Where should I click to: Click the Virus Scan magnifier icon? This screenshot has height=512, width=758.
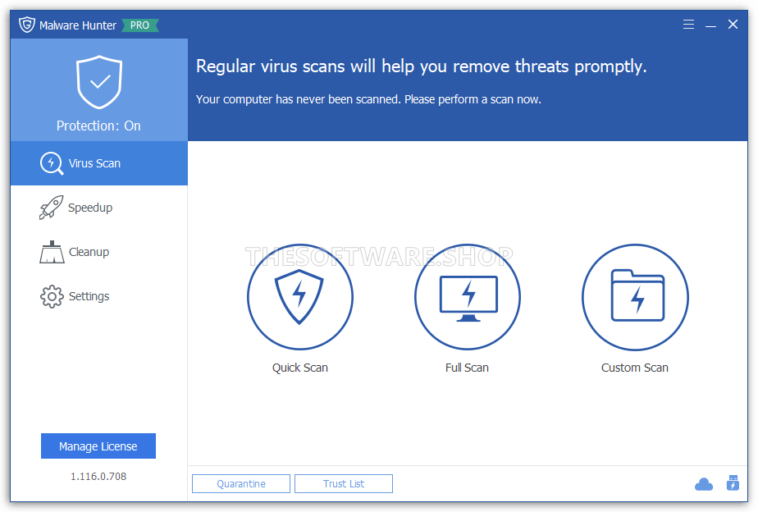click(x=51, y=163)
